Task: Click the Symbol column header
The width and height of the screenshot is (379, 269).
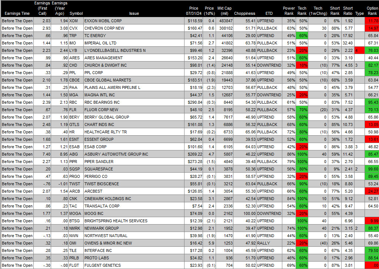Action: [x=76, y=14]
